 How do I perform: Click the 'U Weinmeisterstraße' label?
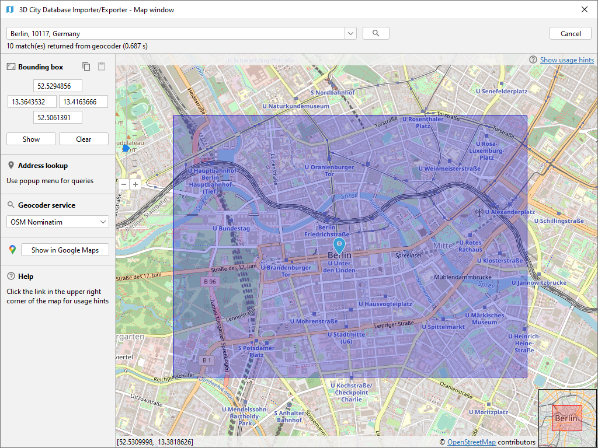(449, 169)
